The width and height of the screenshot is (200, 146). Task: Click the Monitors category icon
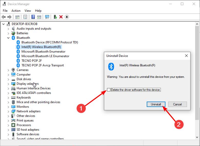(x=13, y=107)
